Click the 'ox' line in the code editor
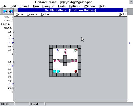Screen dimensions: 133x106 click(x=10, y=69)
